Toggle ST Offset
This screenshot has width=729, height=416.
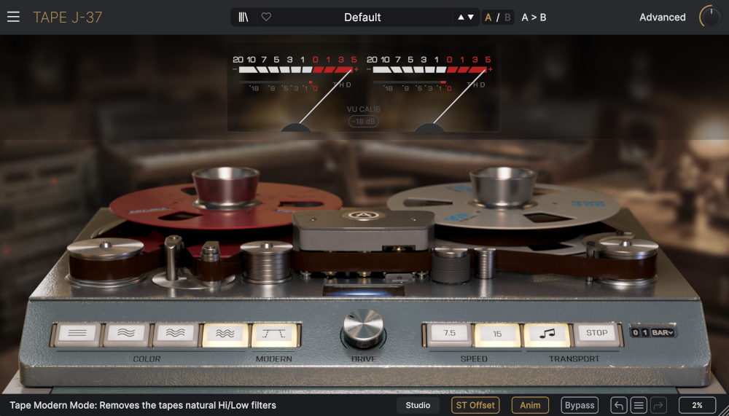(x=475, y=405)
